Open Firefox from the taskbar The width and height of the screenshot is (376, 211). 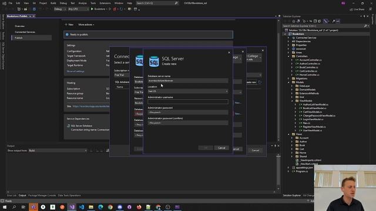point(139,207)
